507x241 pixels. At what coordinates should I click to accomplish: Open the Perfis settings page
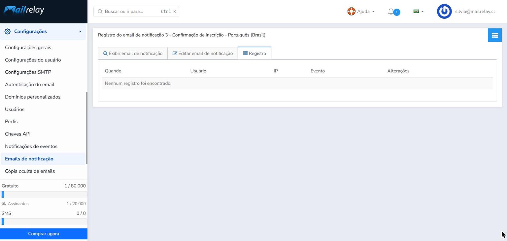tap(11, 121)
